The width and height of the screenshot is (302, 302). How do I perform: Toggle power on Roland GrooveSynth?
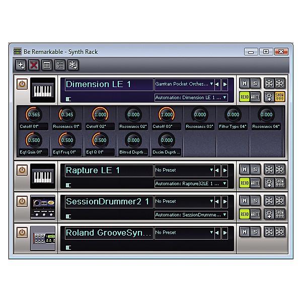click(22, 233)
